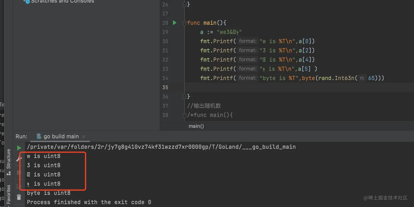This screenshot has height=207, width=414.
Task: Select output line "w is uint8"
Action: pyautogui.click(x=44, y=156)
